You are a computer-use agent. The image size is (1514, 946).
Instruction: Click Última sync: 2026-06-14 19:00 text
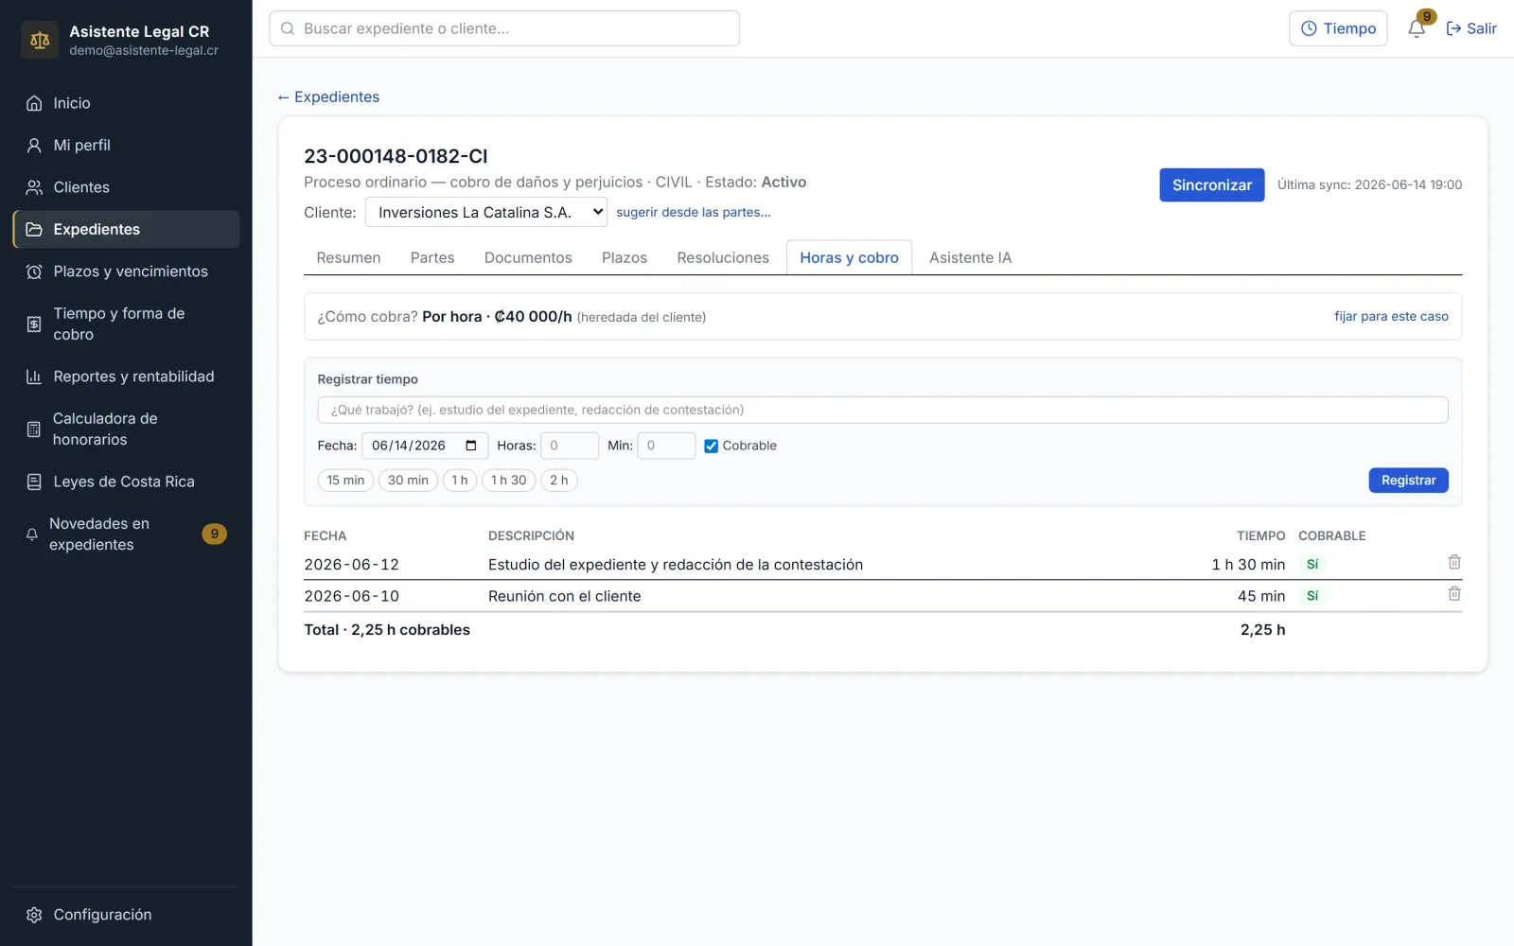(1369, 184)
